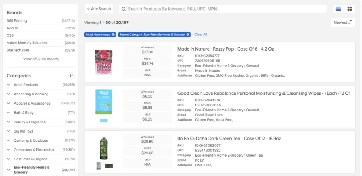
Task: Click SKU value IDXHG1052067
Action: [208, 146]
